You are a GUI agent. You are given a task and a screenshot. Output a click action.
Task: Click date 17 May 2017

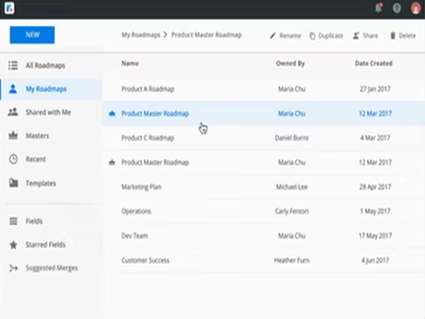pos(375,236)
